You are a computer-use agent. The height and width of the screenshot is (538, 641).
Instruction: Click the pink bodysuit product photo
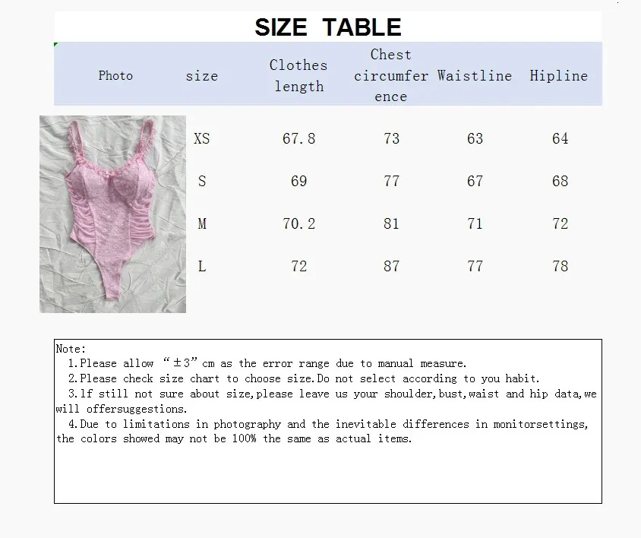pos(112,214)
